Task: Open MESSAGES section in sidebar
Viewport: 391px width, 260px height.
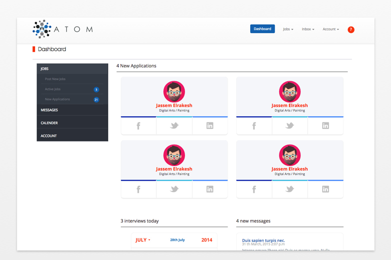Action: point(72,110)
